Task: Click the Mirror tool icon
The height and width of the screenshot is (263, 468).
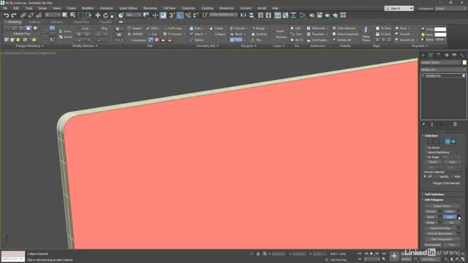Action: pyautogui.click(x=244, y=15)
